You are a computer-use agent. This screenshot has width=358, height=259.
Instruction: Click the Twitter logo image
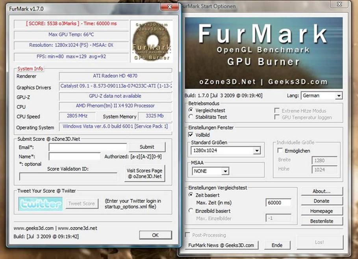coord(41,204)
